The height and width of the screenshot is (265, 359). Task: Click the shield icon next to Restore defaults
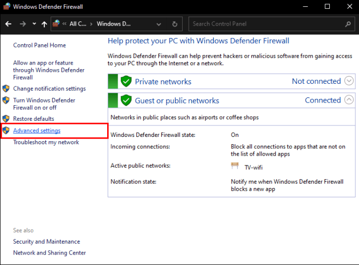click(x=6, y=119)
